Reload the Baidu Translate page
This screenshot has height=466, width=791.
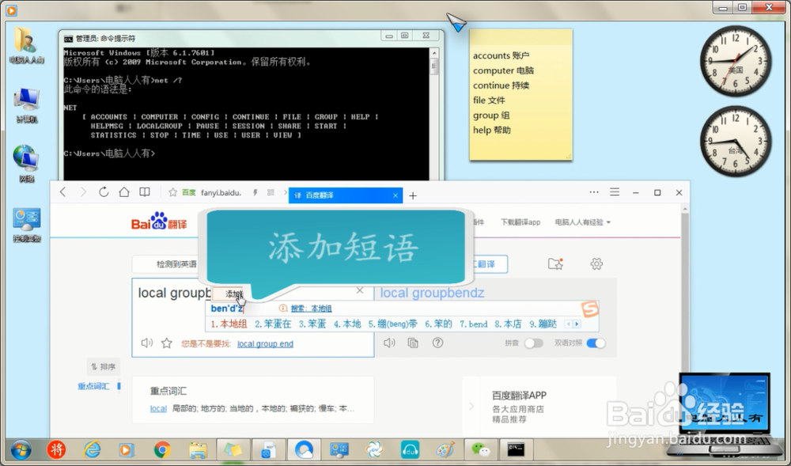[104, 192]
